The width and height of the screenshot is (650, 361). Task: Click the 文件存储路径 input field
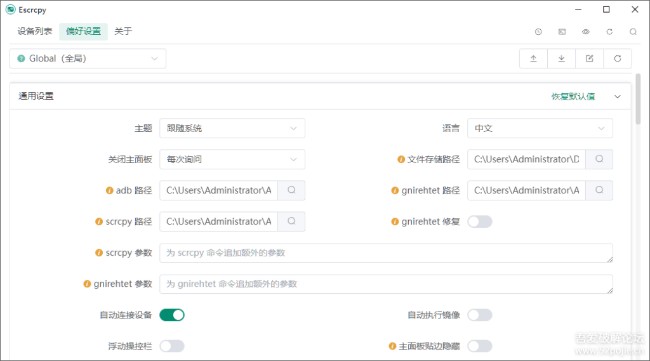(526, 159)
